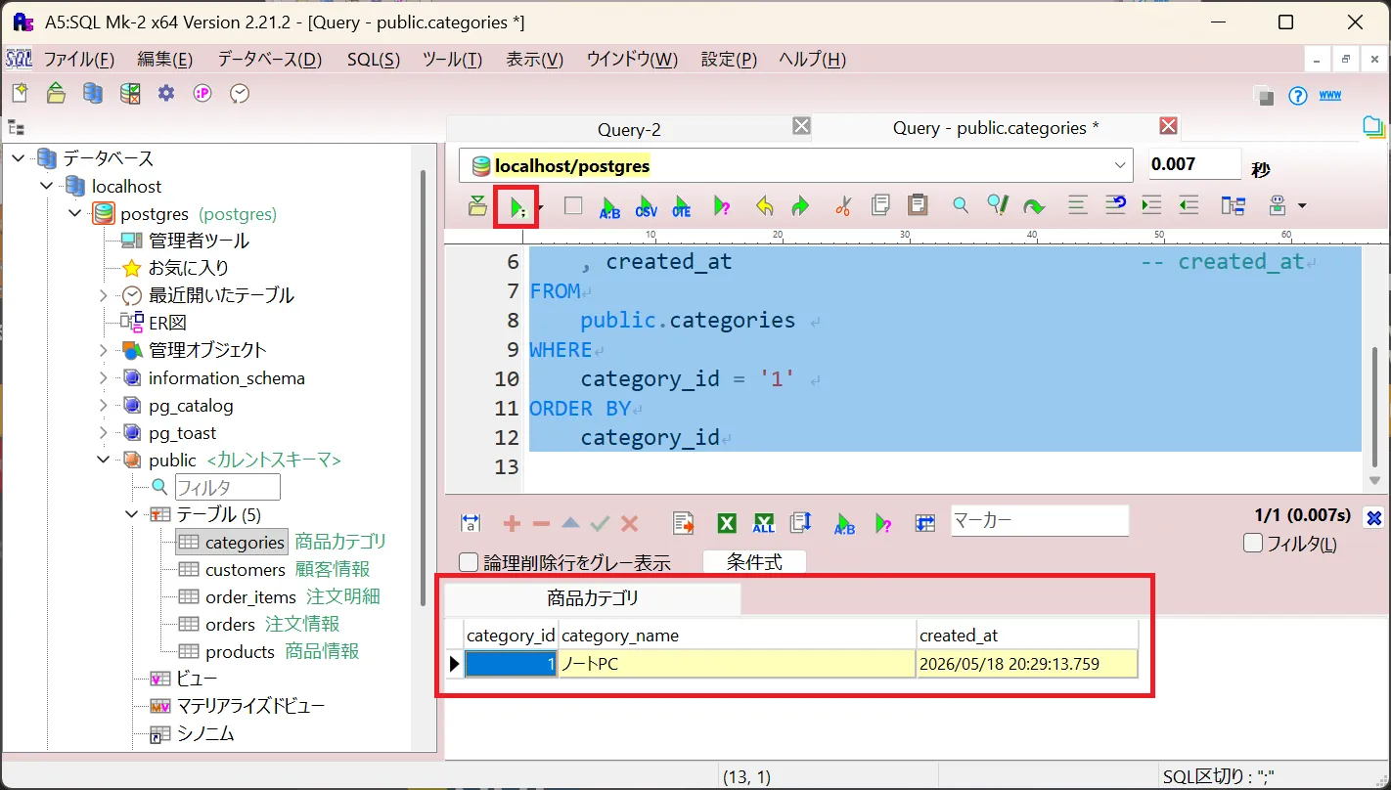Open the SQL(S) menu

click(x=374, y=60)
